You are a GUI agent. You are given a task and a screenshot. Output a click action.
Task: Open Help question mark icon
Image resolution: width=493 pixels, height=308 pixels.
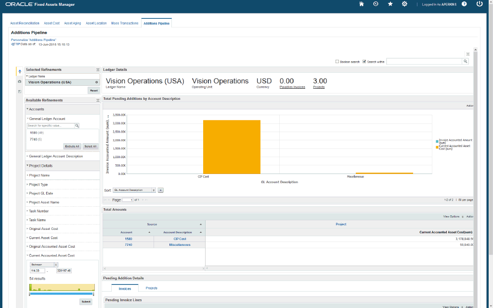click(464, 4)
